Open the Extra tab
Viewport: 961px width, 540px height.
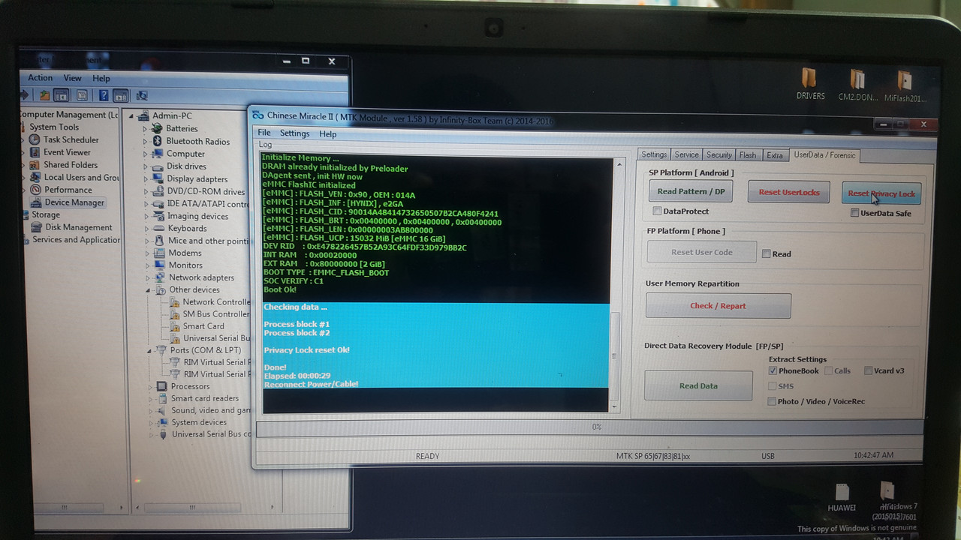[774, 155]
